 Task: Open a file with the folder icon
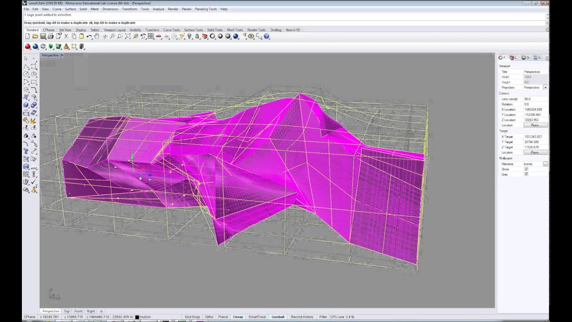click(x=35, y=36)
